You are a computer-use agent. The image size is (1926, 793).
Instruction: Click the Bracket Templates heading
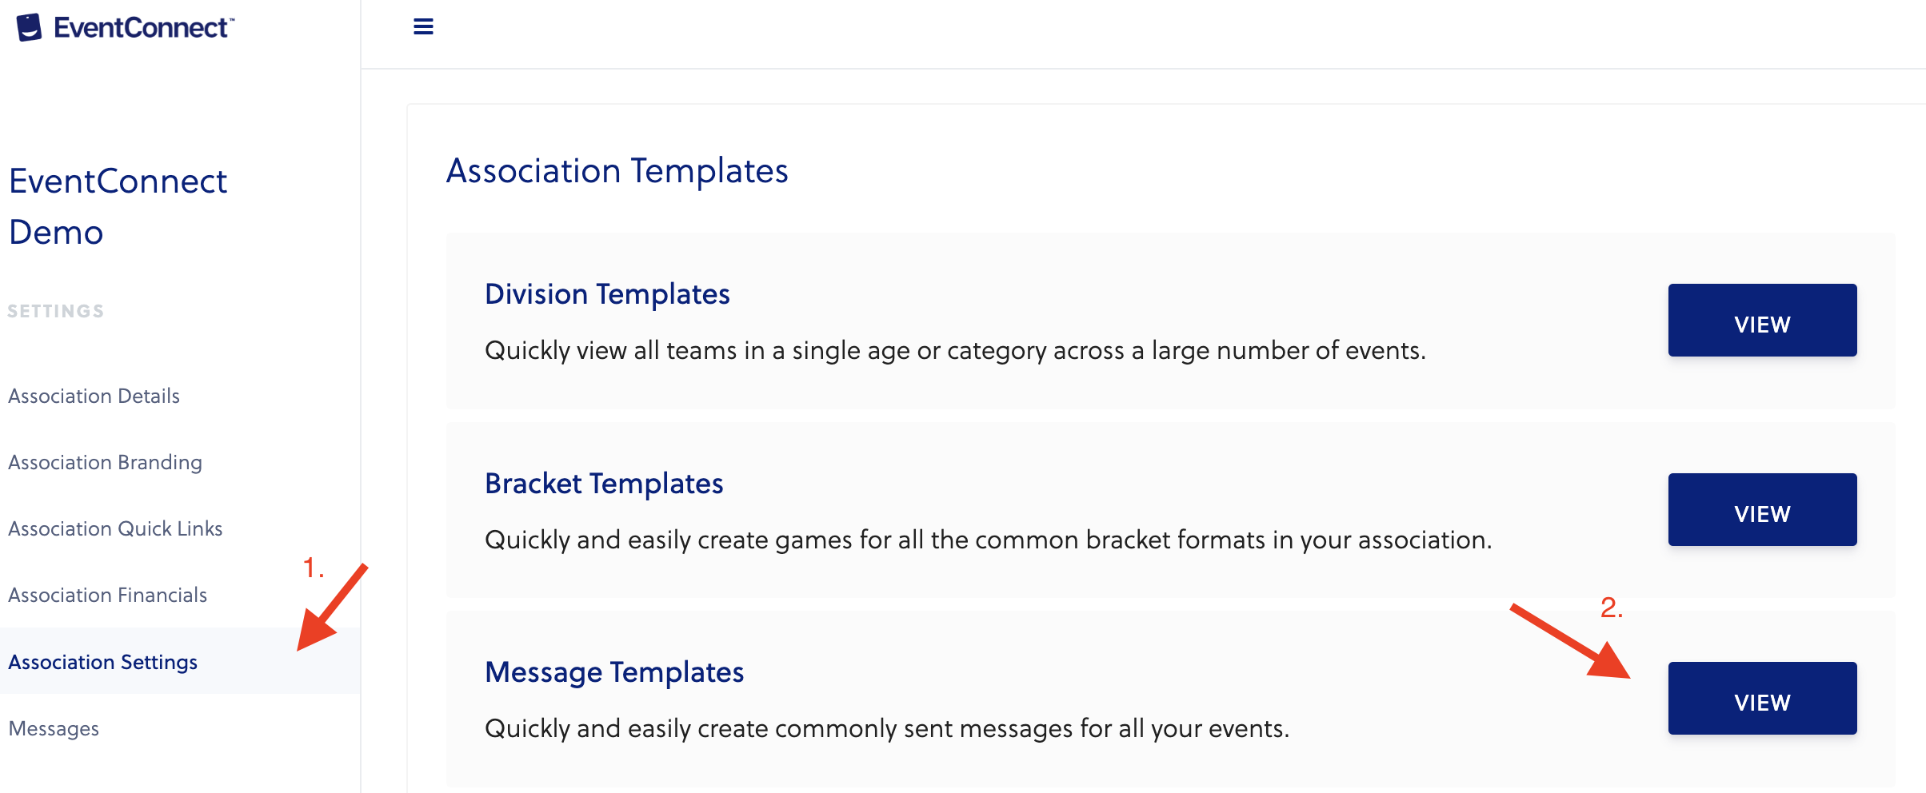(604, 484)
